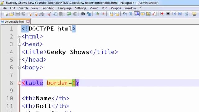This screenshot has height=112, width=199.
Task: Open the Plugins menu
Action: pos(116,8)
